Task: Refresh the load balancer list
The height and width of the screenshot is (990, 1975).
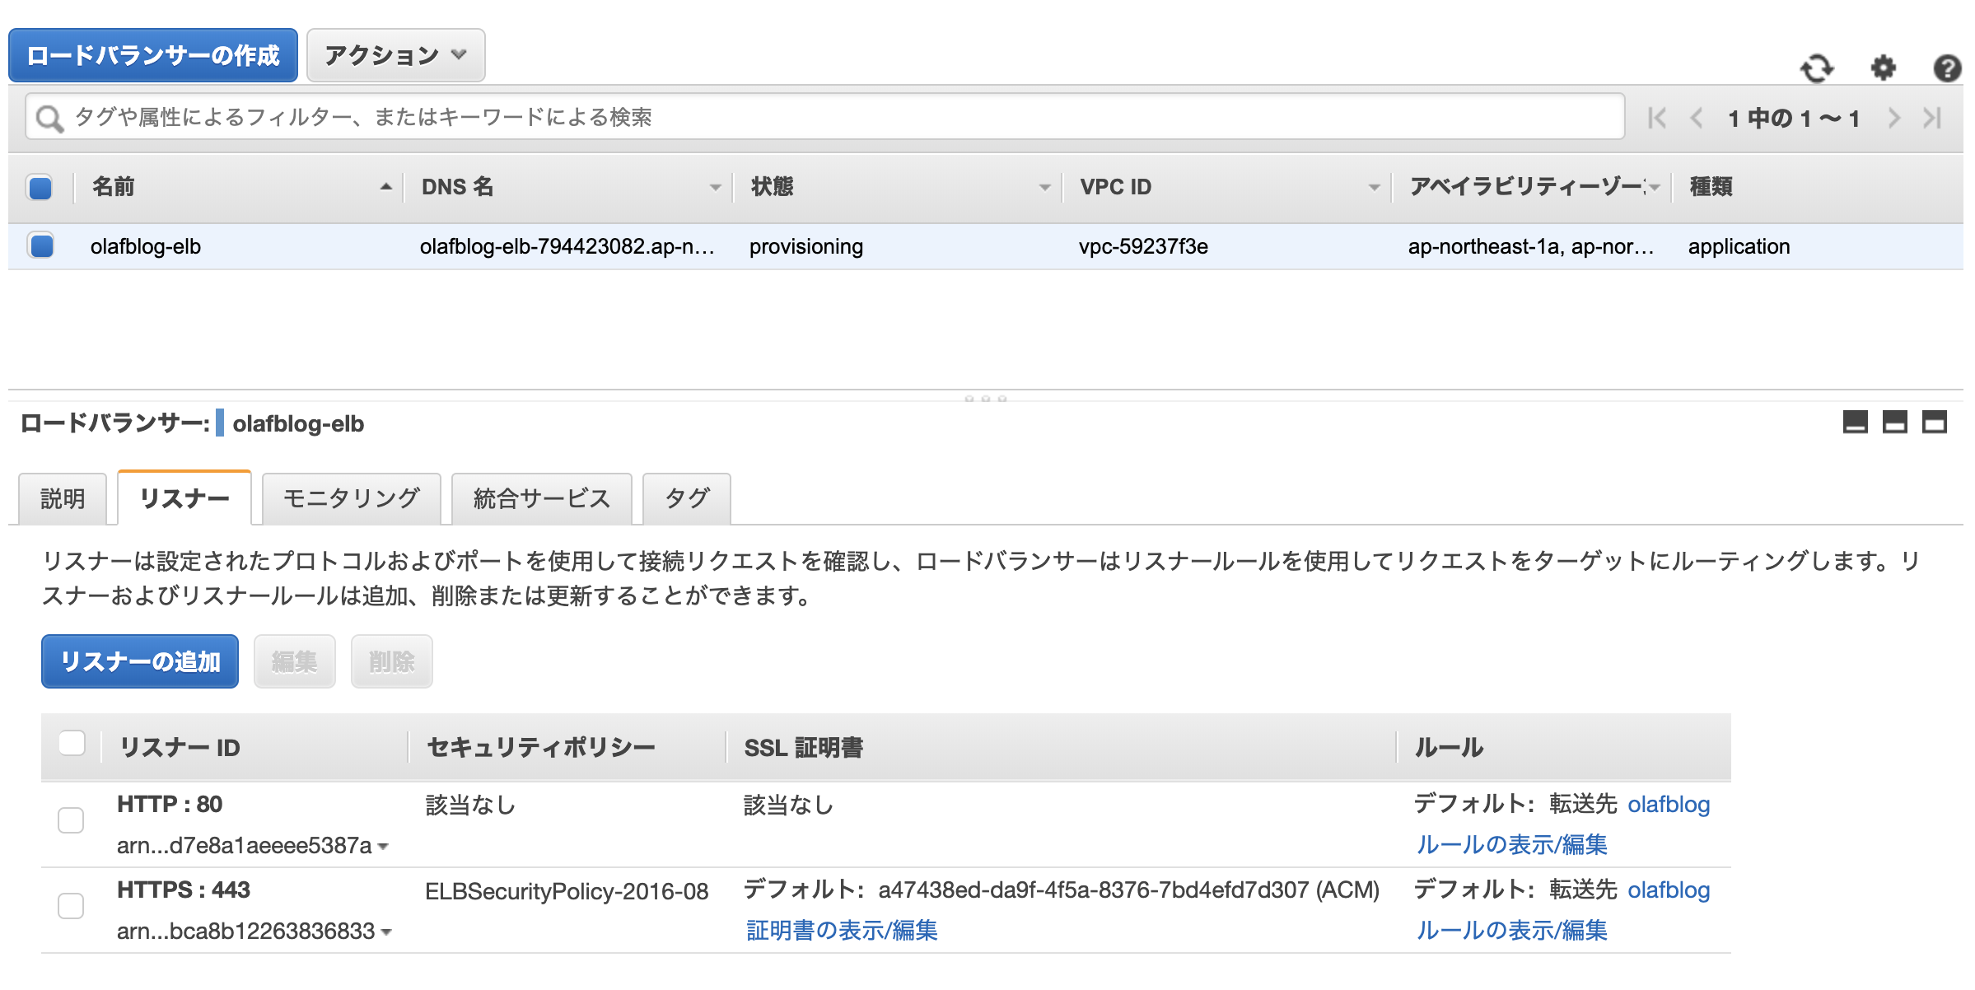Action: click(1819, 69)
